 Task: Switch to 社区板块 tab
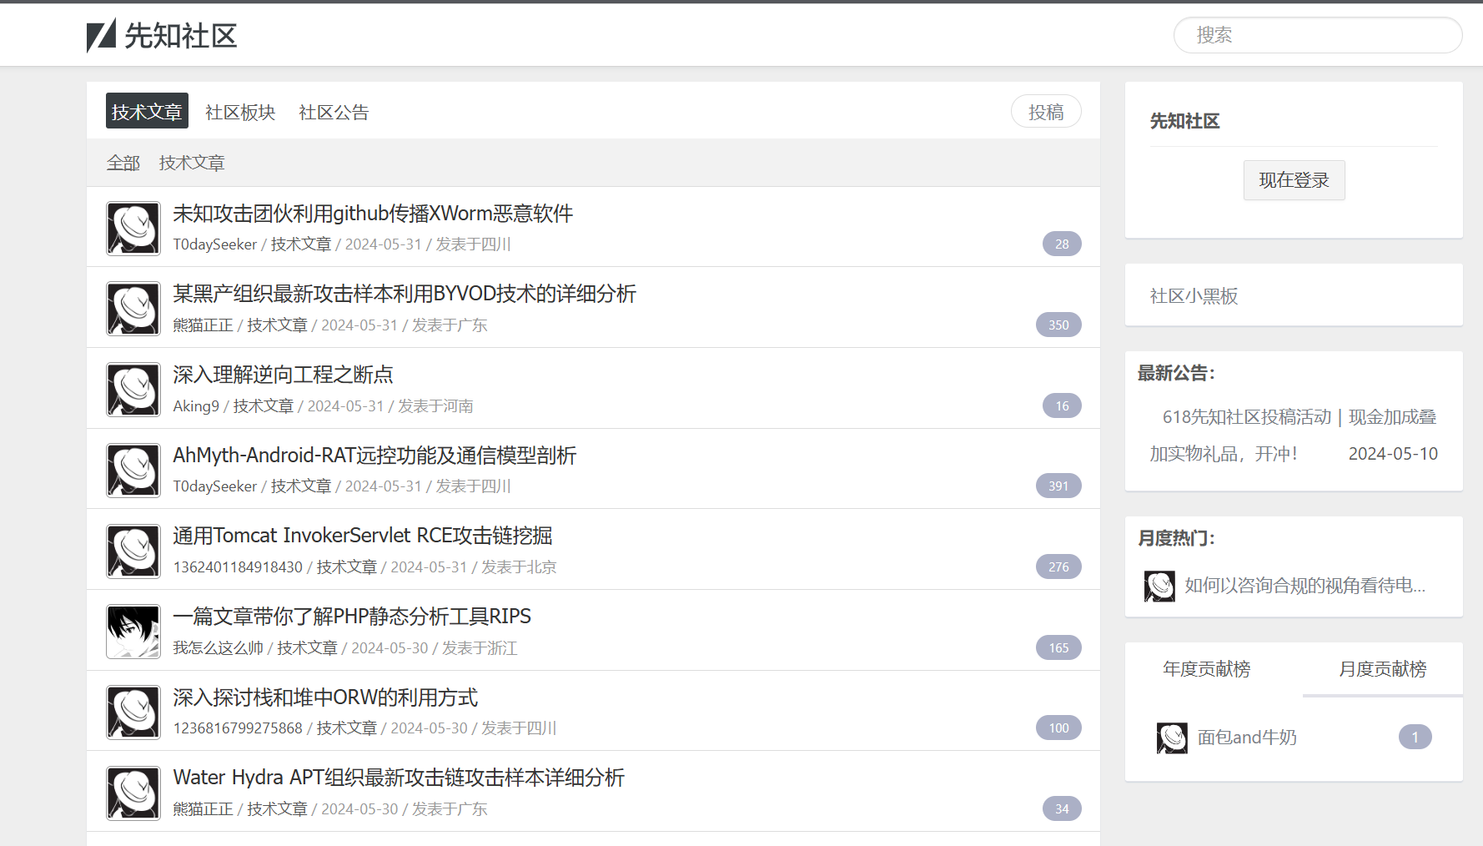240,112
